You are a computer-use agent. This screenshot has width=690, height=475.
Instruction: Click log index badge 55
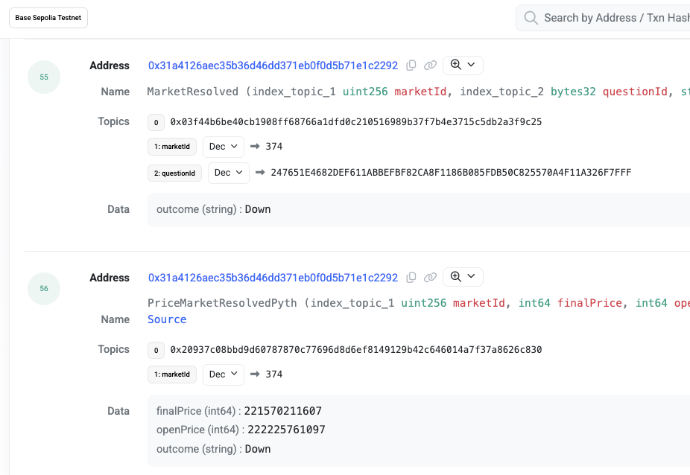[44, 77]
